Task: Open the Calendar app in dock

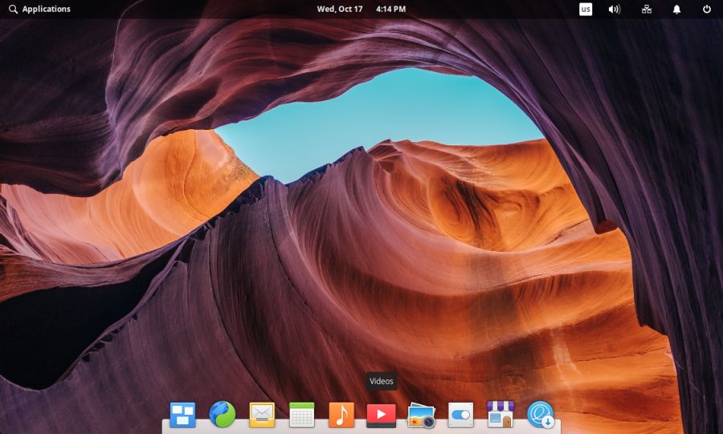Action: [x=302, y=415]
